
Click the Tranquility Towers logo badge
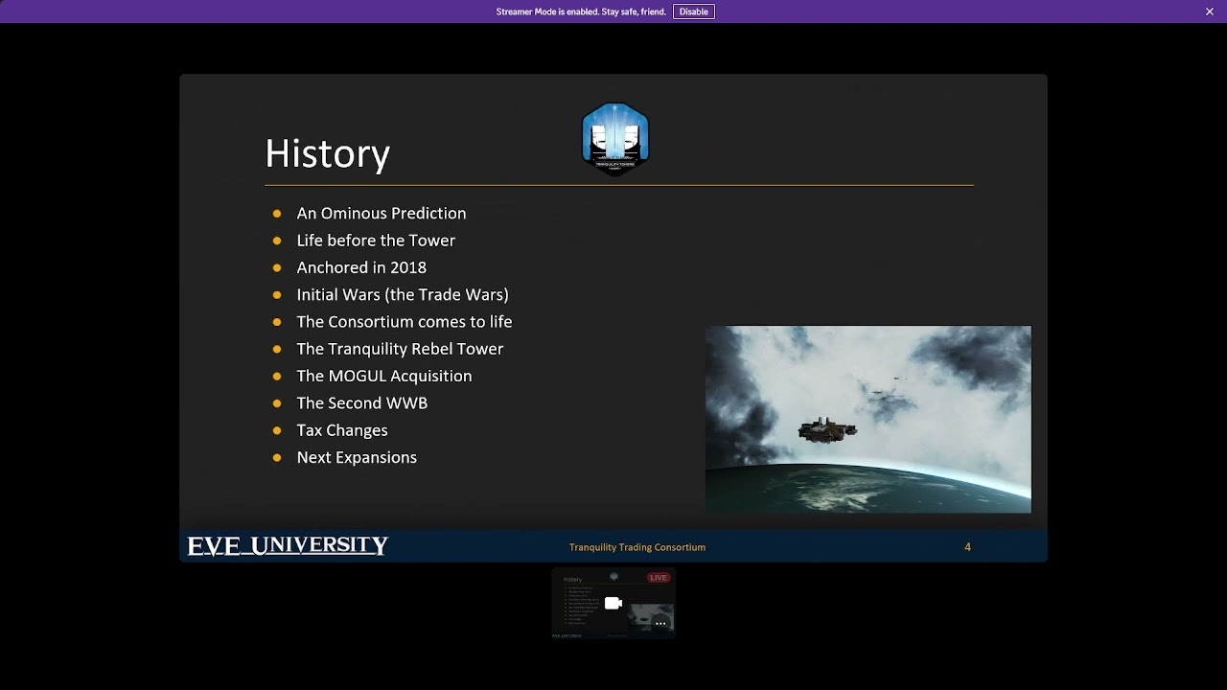pyautogui.click(x=615, y=139)
